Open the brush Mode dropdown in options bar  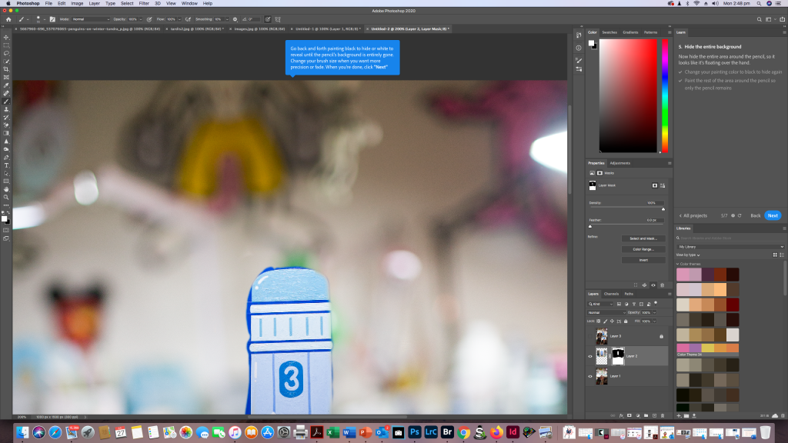(x=91, y=18)
